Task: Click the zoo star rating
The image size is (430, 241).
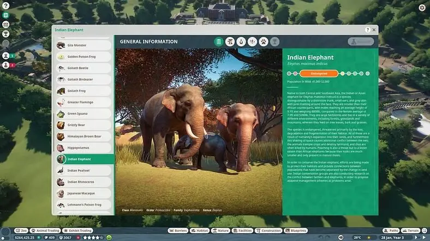Action: click(x=93, y=238)
